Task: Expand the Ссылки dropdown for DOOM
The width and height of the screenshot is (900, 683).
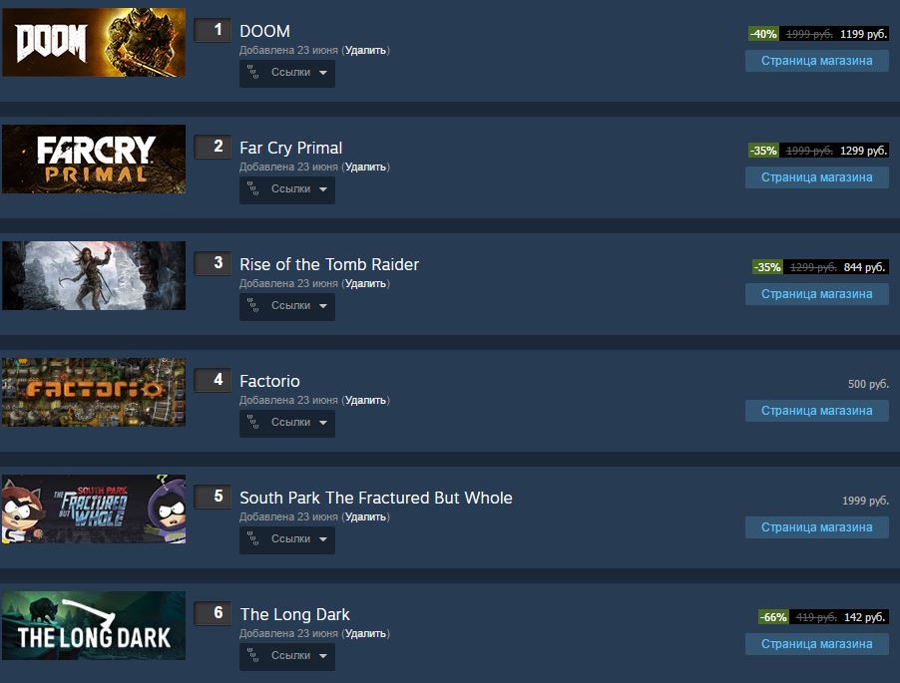Action: [287, 73]
